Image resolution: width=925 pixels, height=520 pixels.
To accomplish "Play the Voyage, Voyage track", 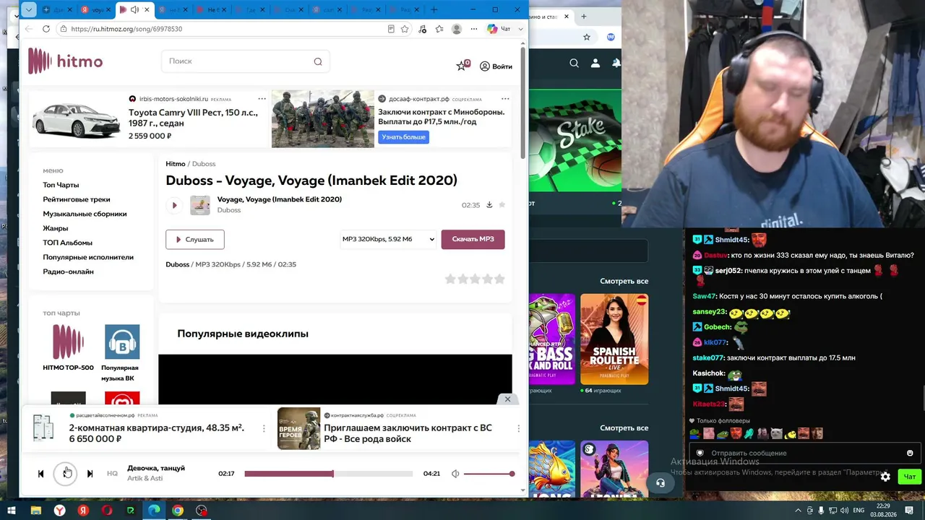I will point(174,205).
